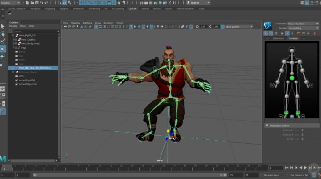The height and width of the screenshot is (179, 321).
Task: Click the Redo arrow icon
Action: 46,3
